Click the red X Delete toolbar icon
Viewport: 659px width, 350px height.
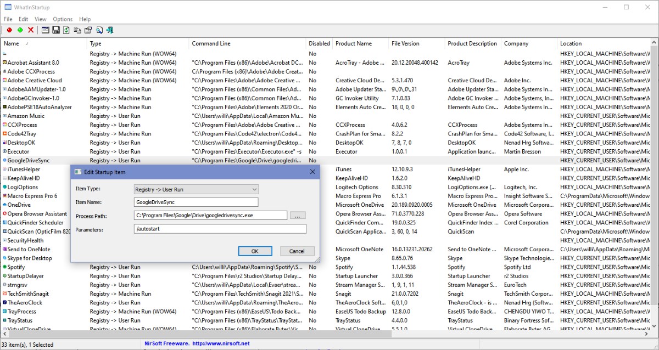[31, 30]
